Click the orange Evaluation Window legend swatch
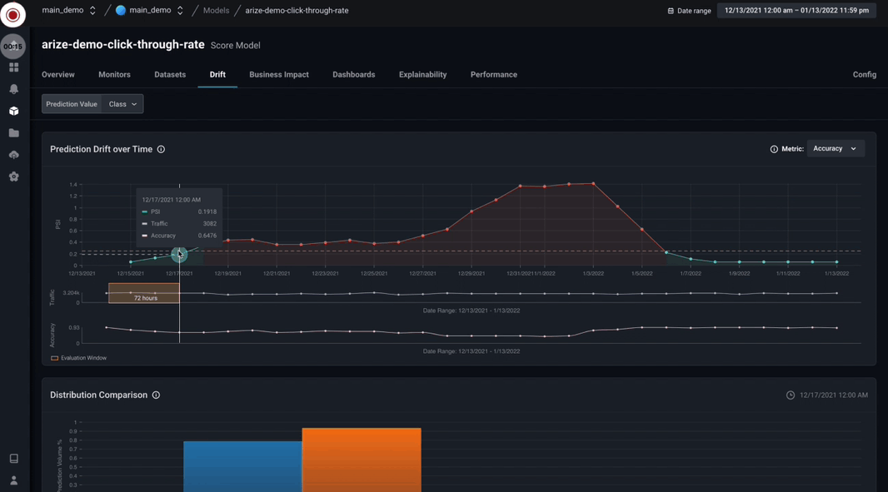Viewport: 888px width, 492px height. pyautogui.click(x=54, y=358)
